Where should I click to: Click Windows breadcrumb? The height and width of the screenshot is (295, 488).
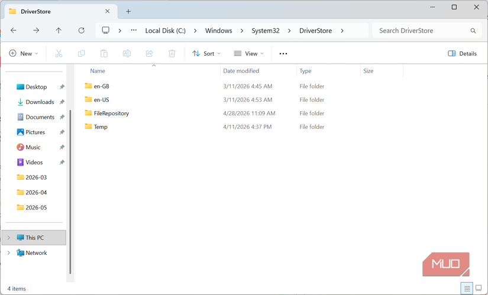point(218,31)
